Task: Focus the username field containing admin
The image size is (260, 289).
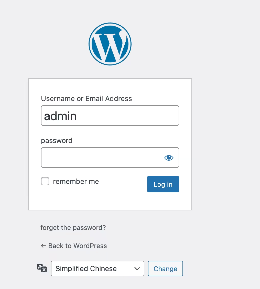Action: [x=110, y=116]
